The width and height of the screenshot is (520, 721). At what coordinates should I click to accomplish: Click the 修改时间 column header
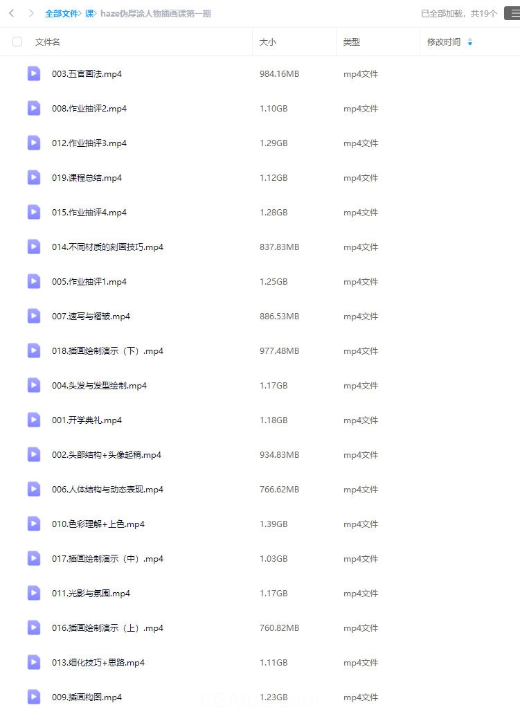[444, 42]
